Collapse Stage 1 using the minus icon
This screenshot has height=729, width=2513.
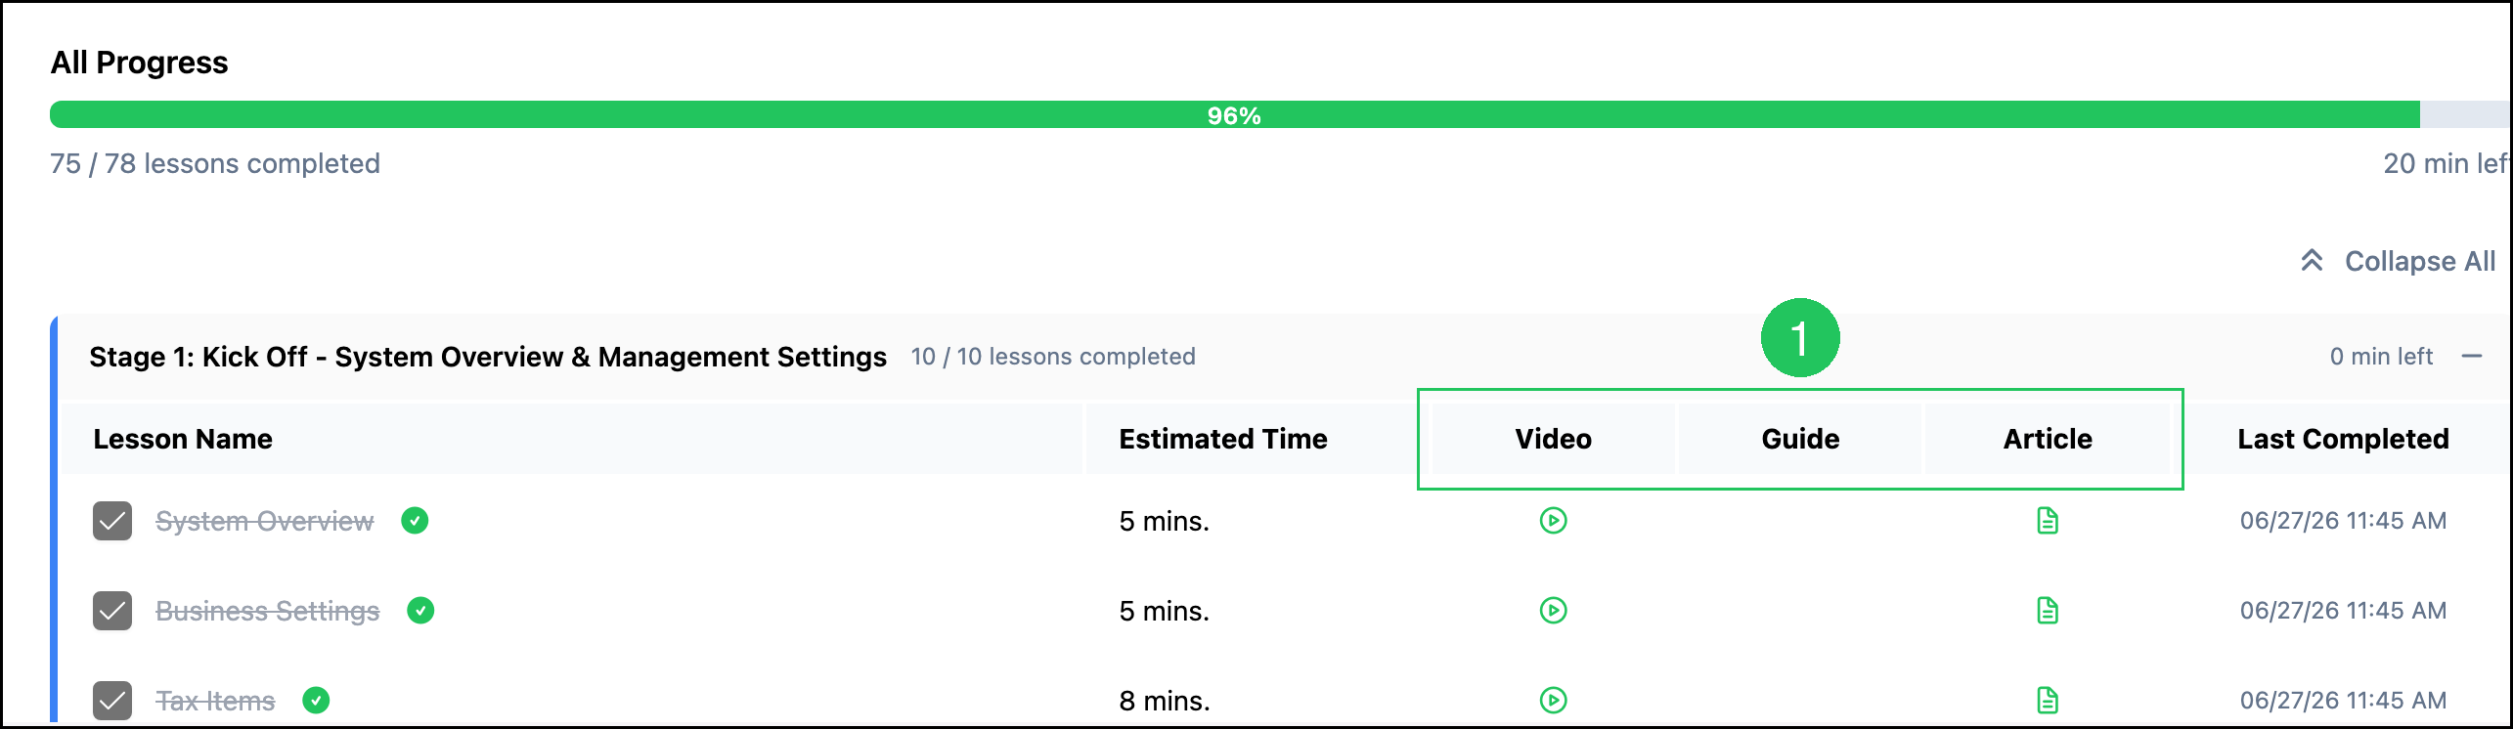pos(2472,357)
